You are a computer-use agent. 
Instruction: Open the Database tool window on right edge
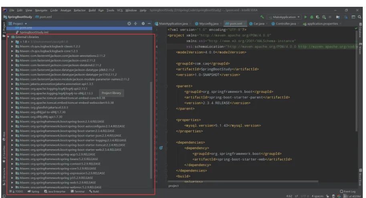(360, 30)
